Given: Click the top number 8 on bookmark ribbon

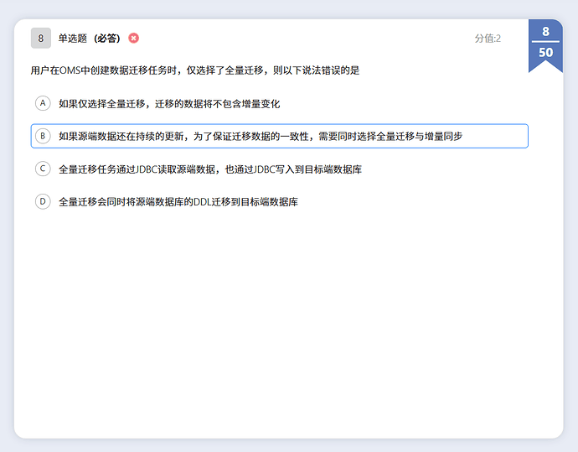Looking at the screenshot, I should pyautogui.click(x=545, y=32).
